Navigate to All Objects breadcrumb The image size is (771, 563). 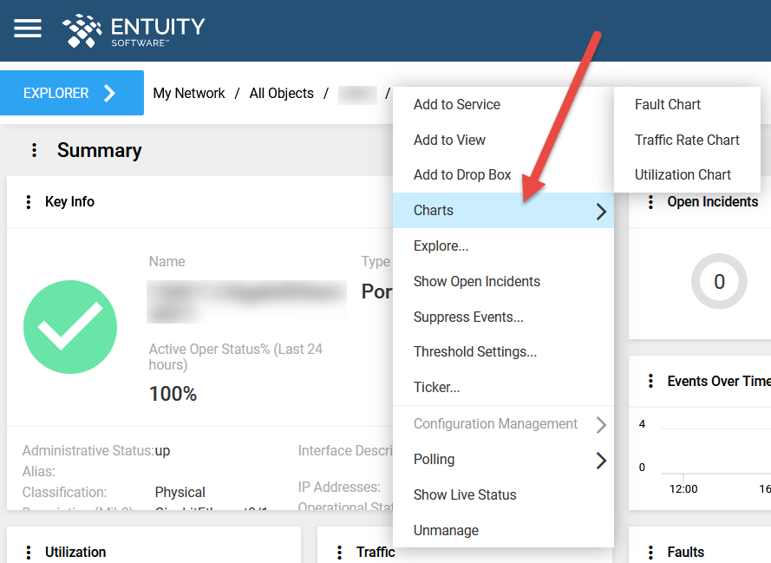coord(281,93)
